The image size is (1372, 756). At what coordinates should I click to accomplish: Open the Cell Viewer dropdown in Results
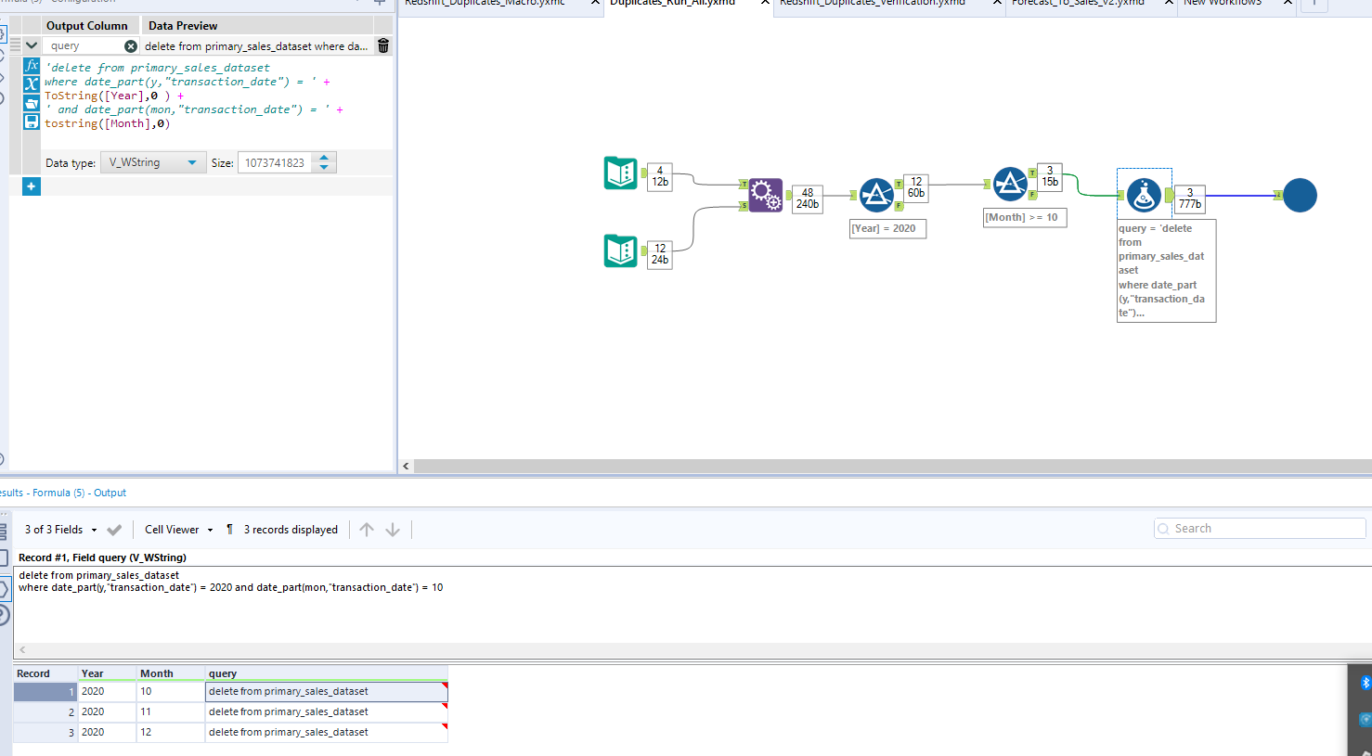pos(176,529)
